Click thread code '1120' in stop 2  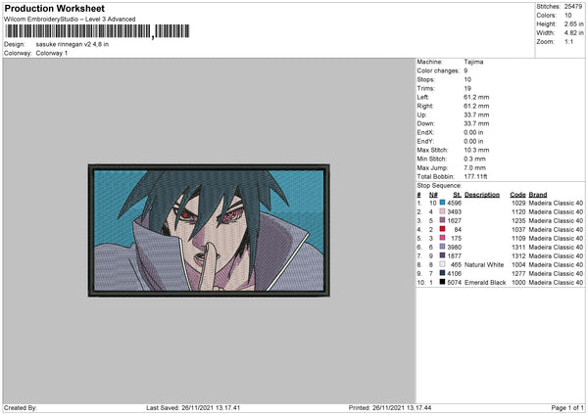(x=518, y=212)
